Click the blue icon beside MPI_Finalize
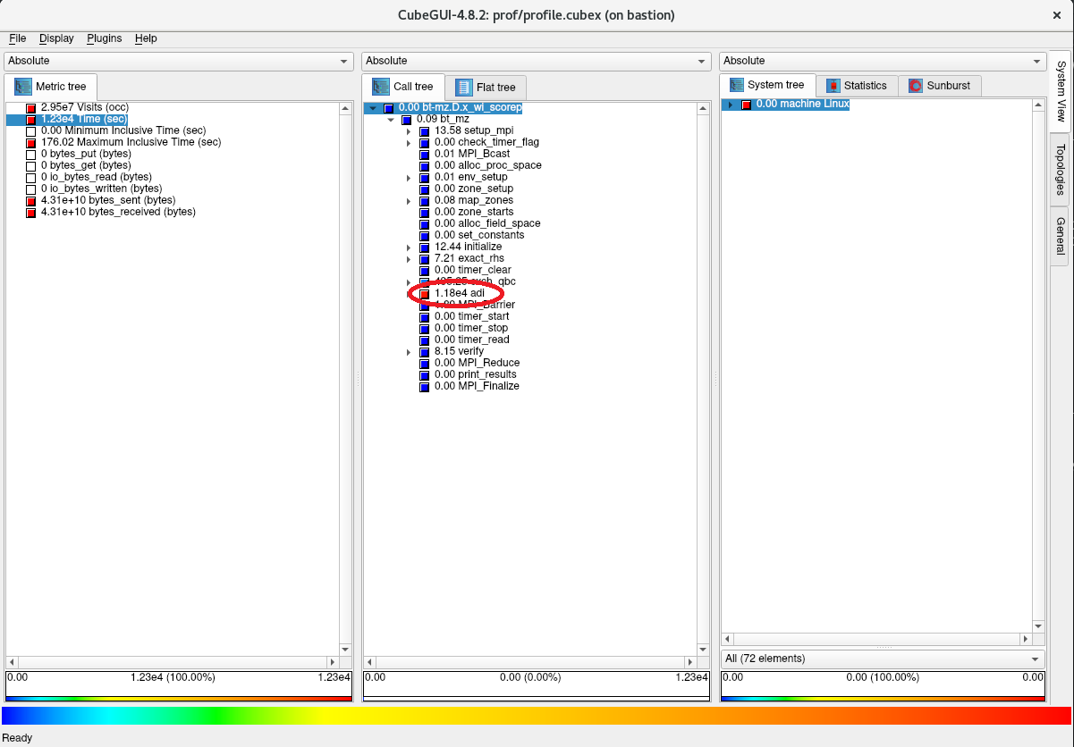Viewport: 1074px width, 747px height. point(425,387)
